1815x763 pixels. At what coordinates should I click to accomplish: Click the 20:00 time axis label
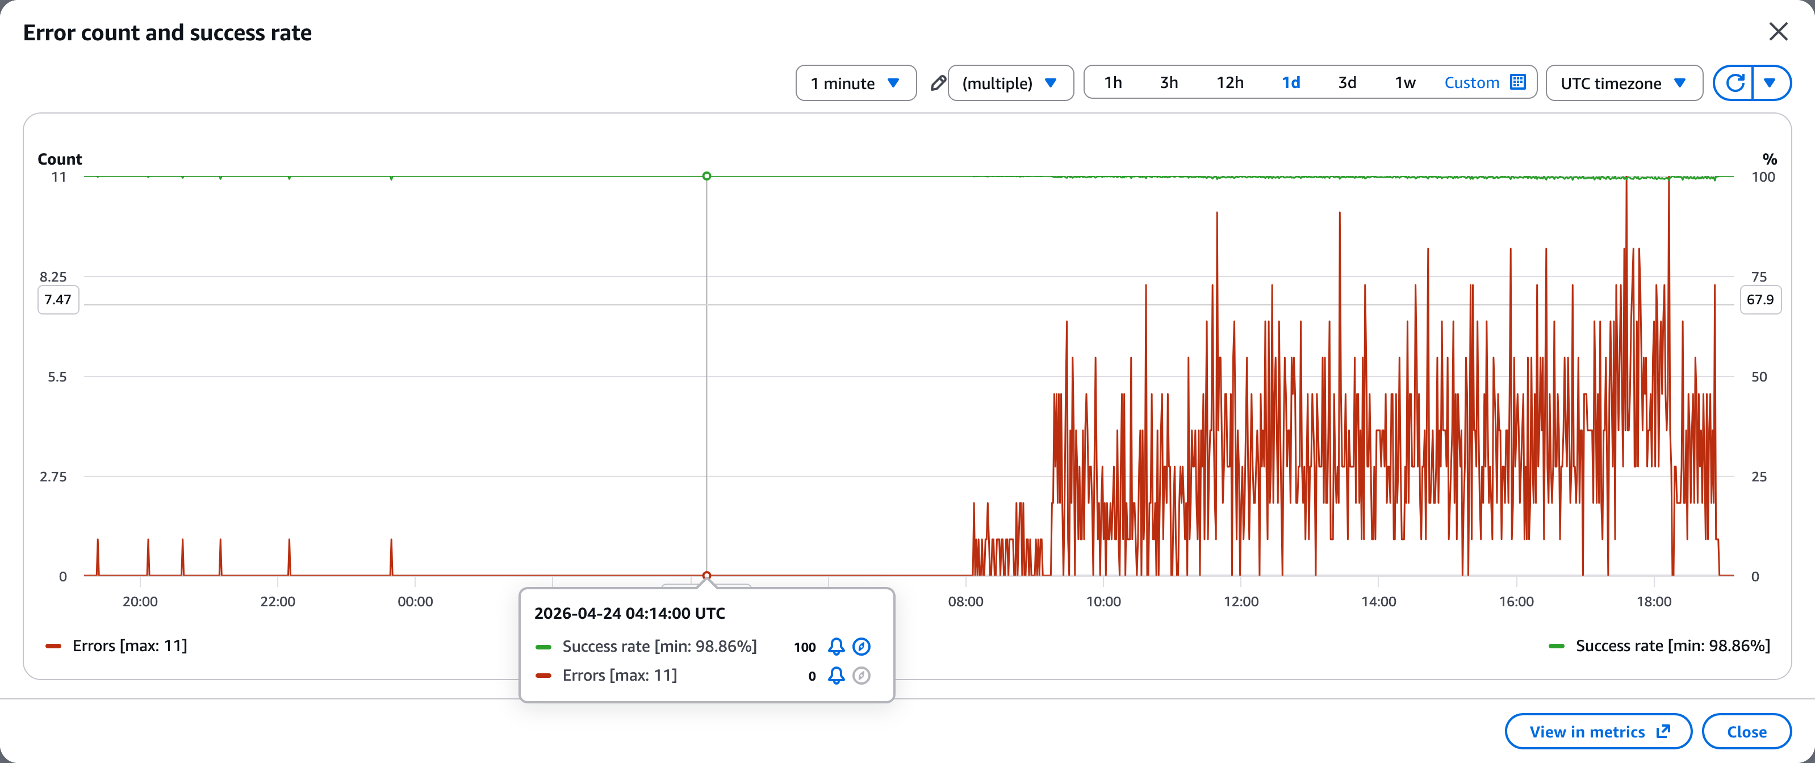[140, 602]
